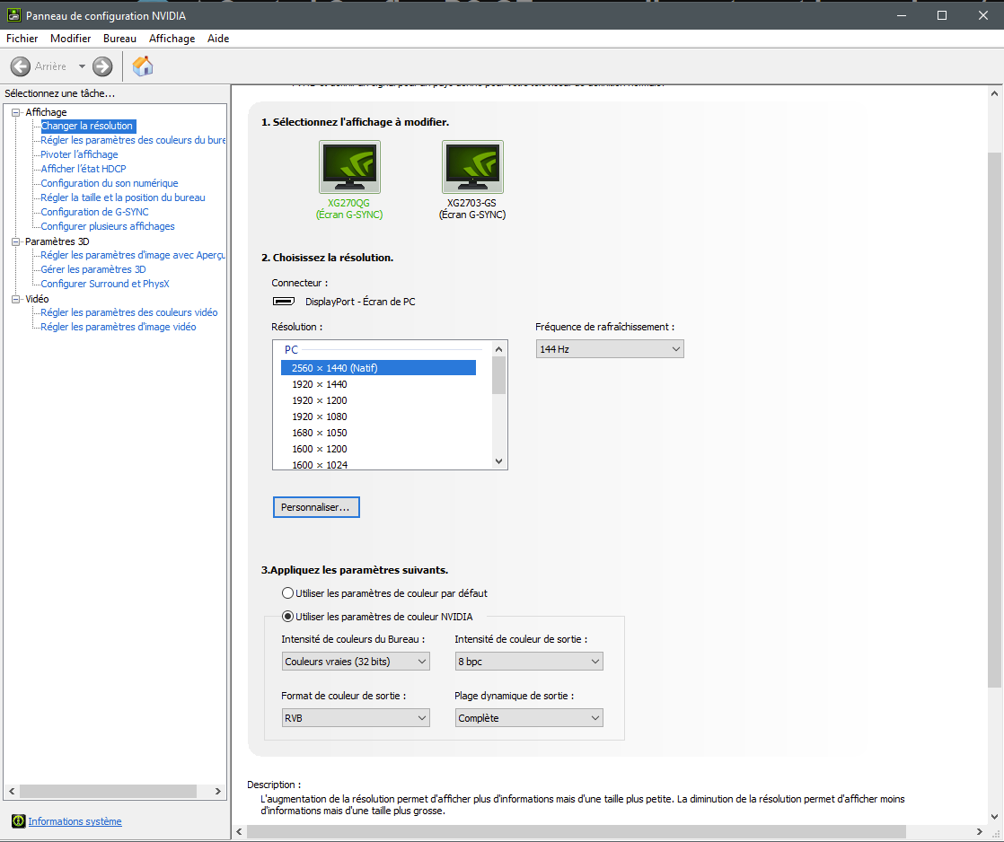Screen dimensions: 1004x842
Task: Open Configuration du son numérique
Action: 110,183
